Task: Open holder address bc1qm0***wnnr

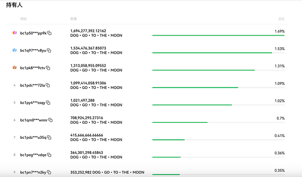Action: pos(34,120)
